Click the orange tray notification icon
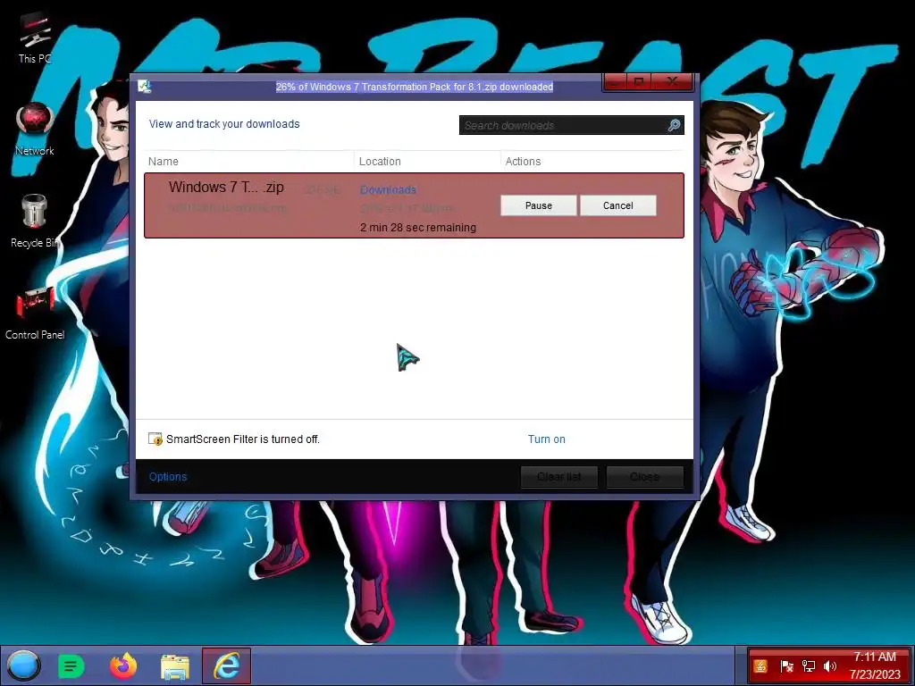Screen dimensions: 915x686 pos(760,665)
